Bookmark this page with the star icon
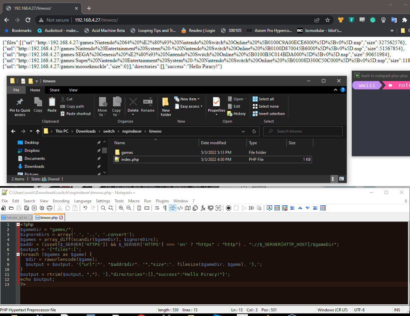Screen dimensions: 410x316 [x=328, y=20]
